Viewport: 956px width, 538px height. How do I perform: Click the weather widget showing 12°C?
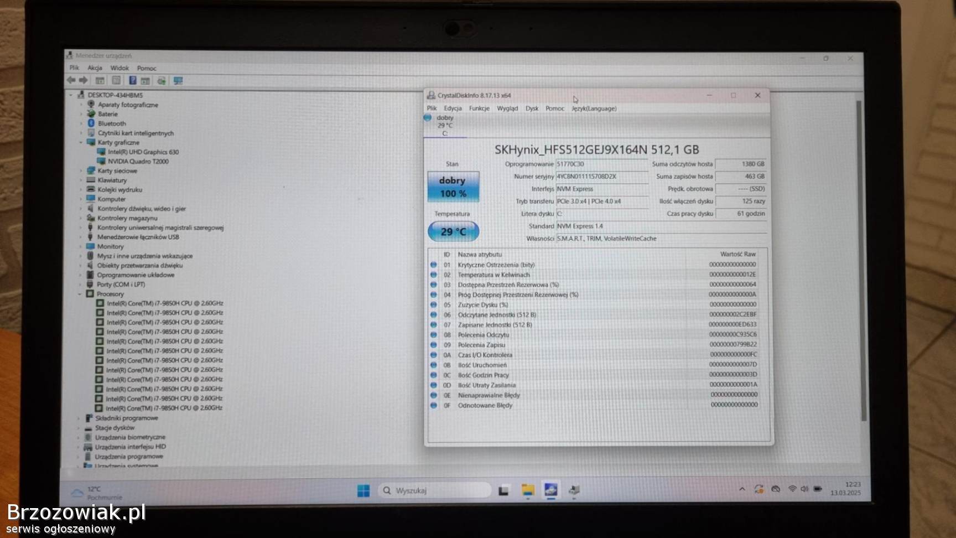point(96,493)
